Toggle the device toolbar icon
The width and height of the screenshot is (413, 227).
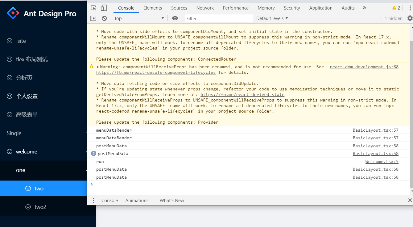[x=104, y=8]
